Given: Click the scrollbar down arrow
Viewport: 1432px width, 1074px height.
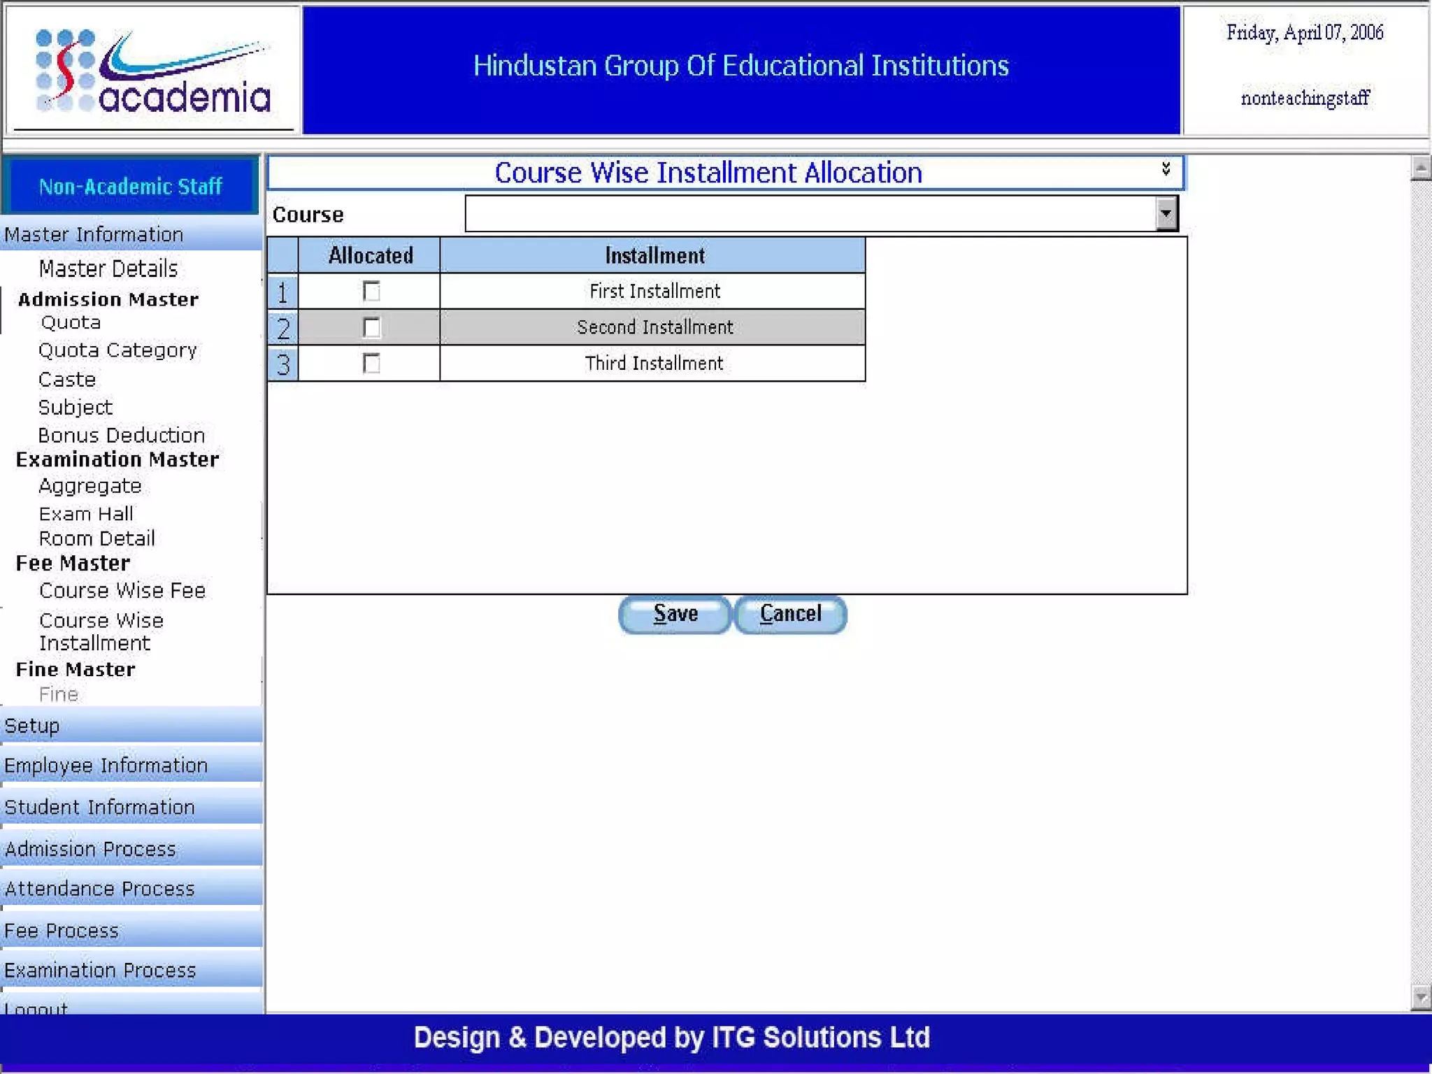Looking at the screenshot, I should click(1420, 997).
